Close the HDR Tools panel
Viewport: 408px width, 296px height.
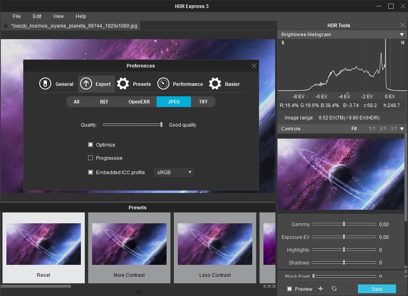[x=402, y=25]
